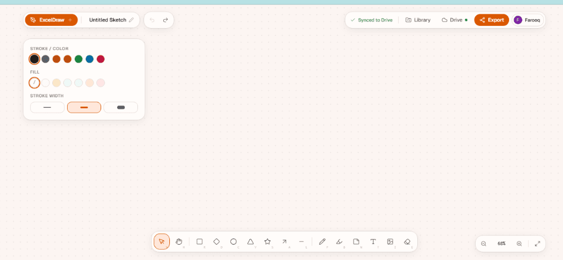
Task: Pick the black stroke color
Action: tap(34, 59)
